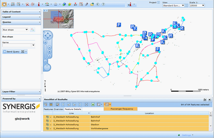Click the help question mark icon

(x=103, y=4)
